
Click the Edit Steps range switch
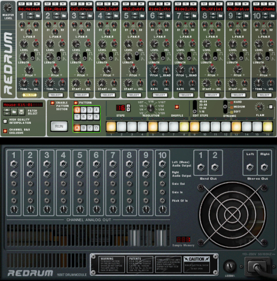pyautogui.click(x=195, y=107)
